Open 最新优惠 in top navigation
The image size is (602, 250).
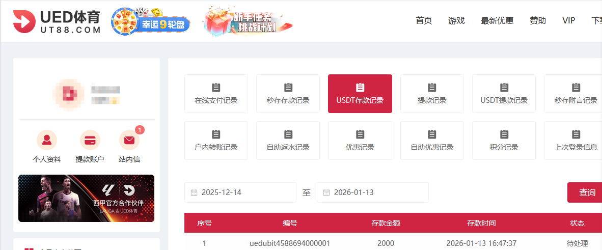tap(497, 21)
